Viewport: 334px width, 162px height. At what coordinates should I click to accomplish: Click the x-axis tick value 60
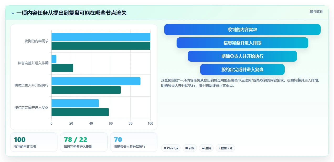tap(111, 123)
